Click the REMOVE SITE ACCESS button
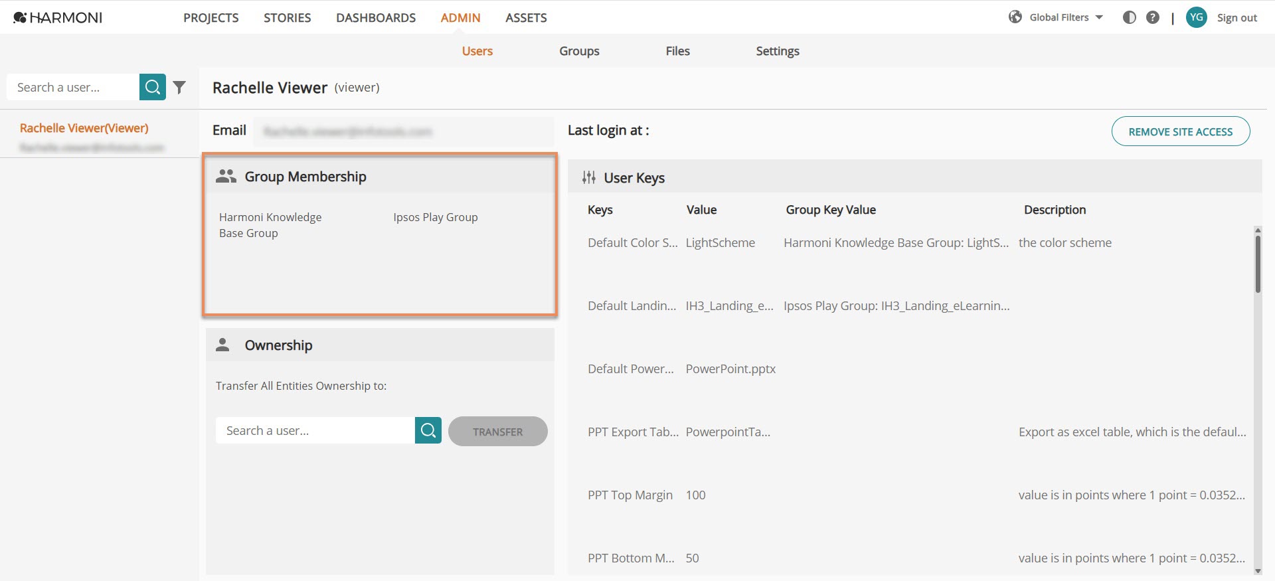The height and width of the screenshot is (581, 1275). [x=1181, y=131]
